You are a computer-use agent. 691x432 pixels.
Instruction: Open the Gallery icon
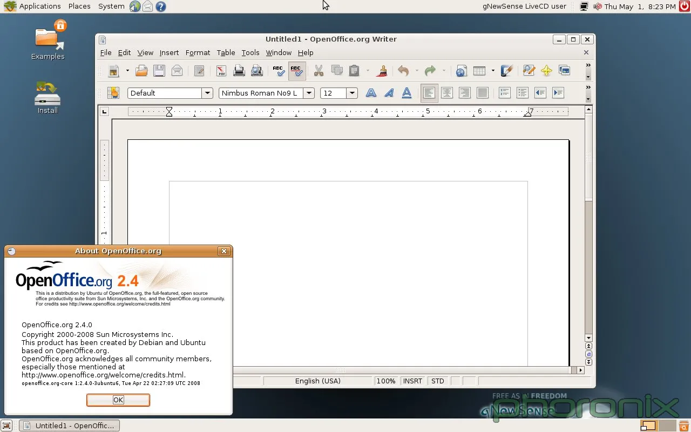pyautogui.click(x=564, y=71)
